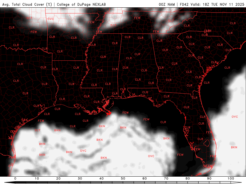Click the 70 value on the color scale
Image resolution: width=246 pixels, height=184 pixels.
pyautogui.click(x=166, y=178)
